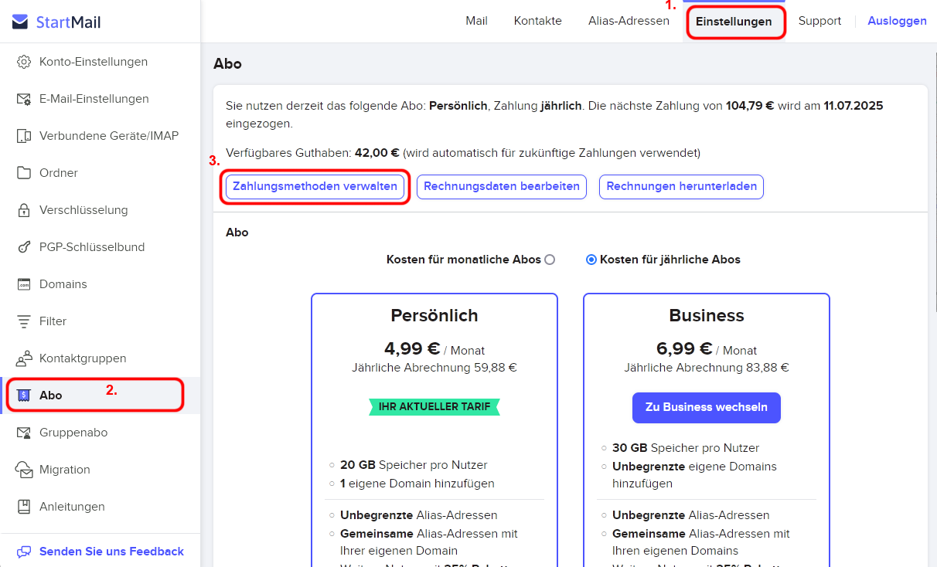Click the Anleitungen book icon

(24, 507)
